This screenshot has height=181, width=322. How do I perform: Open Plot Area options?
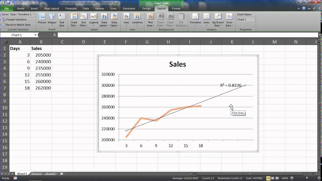(150, 20)
